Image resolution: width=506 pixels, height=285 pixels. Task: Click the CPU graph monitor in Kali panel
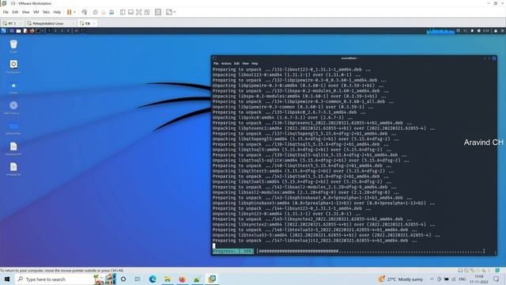click(x=440, y=31)
